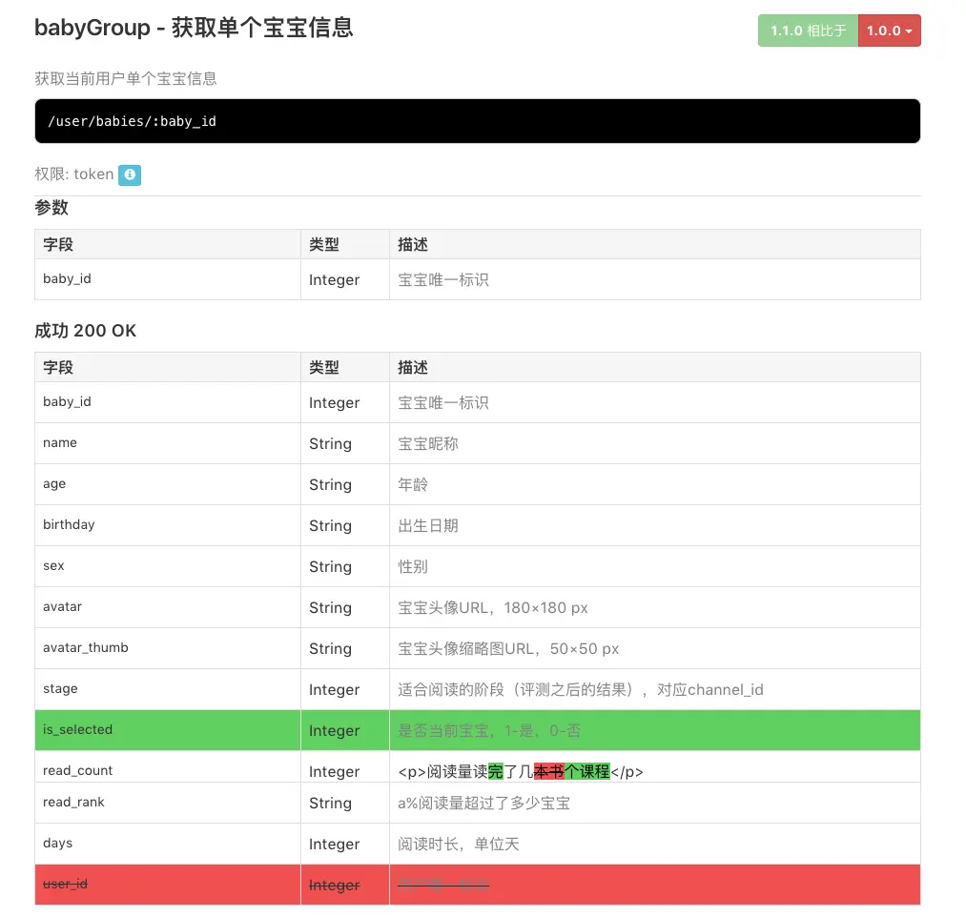Click the struck-through Integer in the user_id row
This screenshot has width=966, height=917.
point(334,885)
